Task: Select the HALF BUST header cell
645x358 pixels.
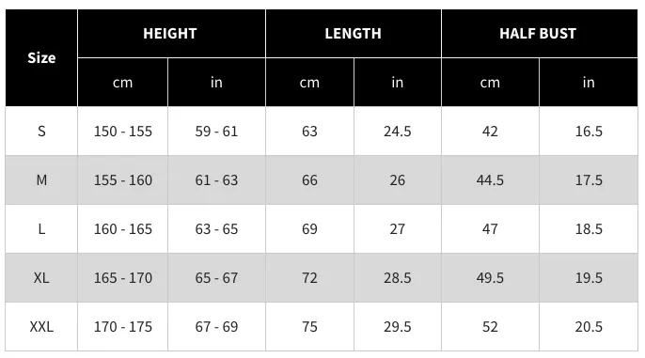Action: point(540,33)
